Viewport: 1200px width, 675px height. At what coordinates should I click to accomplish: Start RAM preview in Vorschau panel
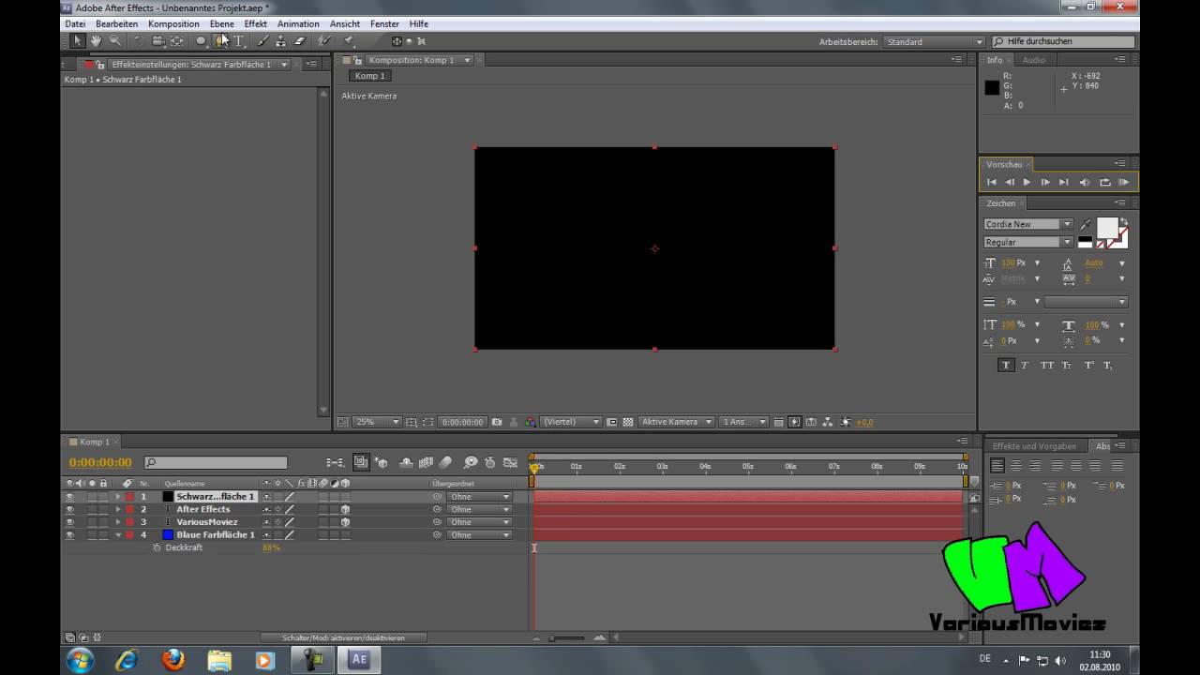[1124, 182]
